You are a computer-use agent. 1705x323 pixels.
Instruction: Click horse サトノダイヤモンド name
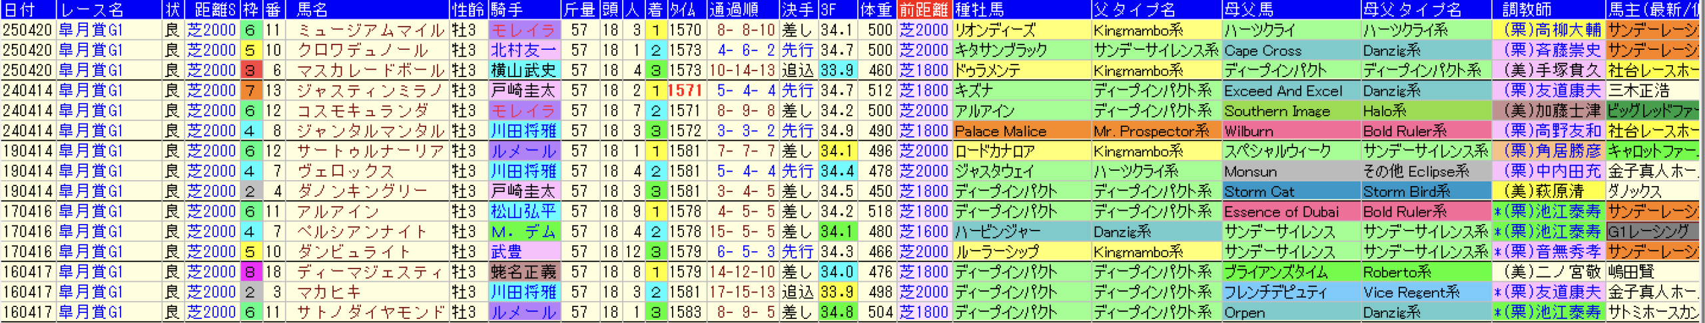point(370,312)
